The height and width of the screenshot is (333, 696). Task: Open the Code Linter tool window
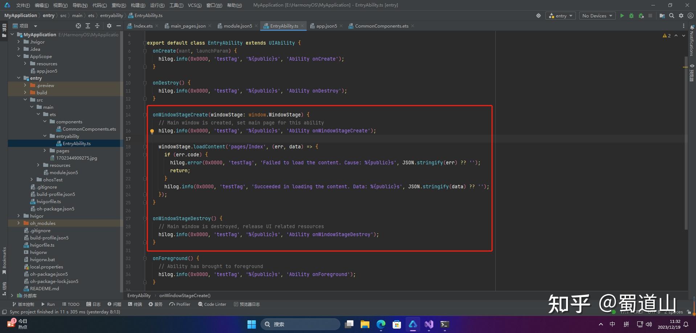coord(212,304)
